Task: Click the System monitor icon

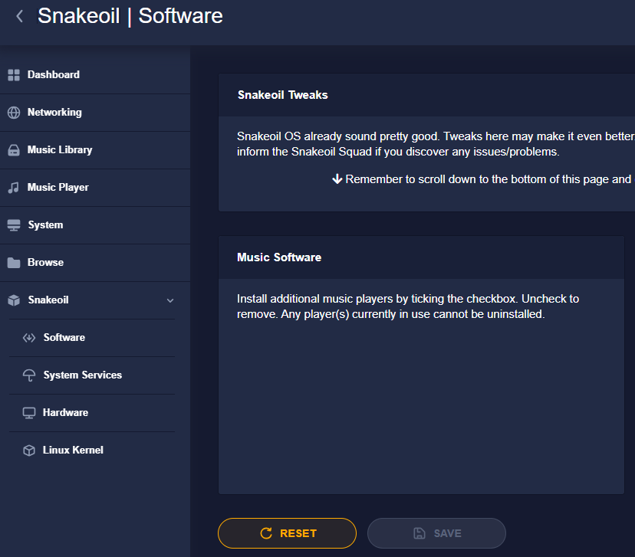Action: (14, 225)
